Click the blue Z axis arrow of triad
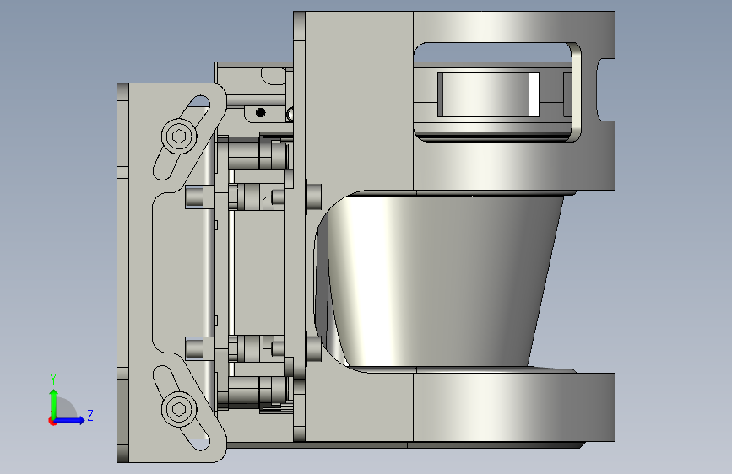This screenshot has width=732, height=474. point(70,420)
